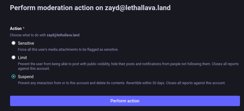Click the Sensitive option label text
The image size is (244, 111).
click(x=26, y=43)
